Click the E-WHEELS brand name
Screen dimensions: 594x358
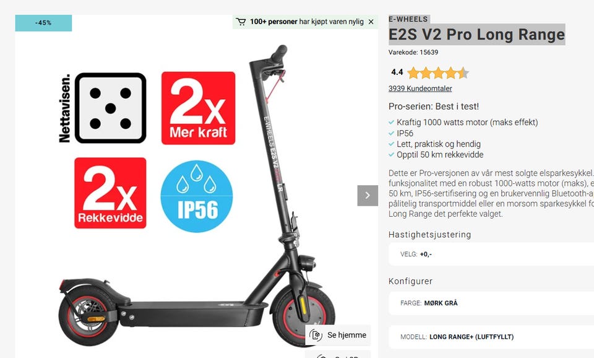pyautogui.click(x=408, y=19)
